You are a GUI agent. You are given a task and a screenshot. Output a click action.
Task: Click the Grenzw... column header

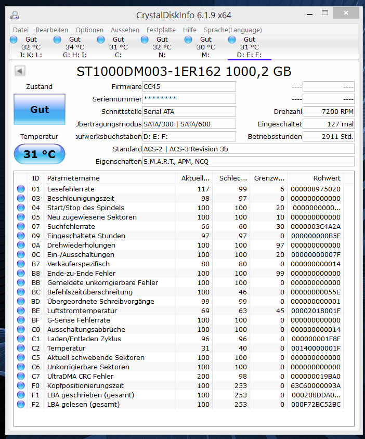click(x=269, y=178)
